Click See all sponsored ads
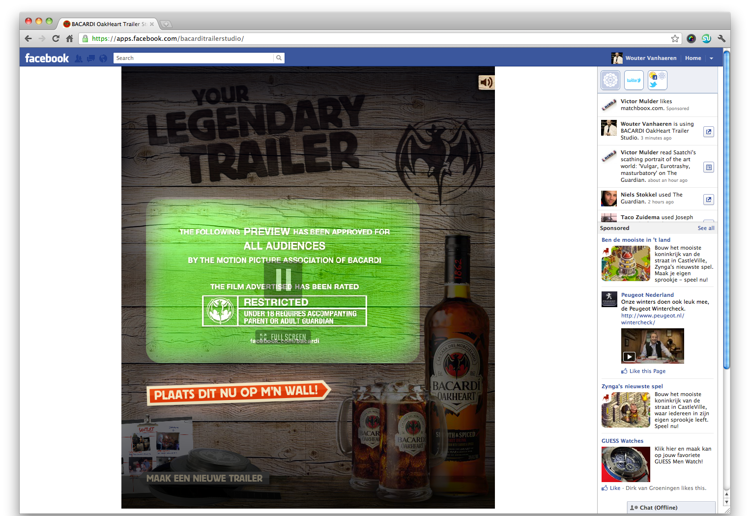 [x=706, y=228]
